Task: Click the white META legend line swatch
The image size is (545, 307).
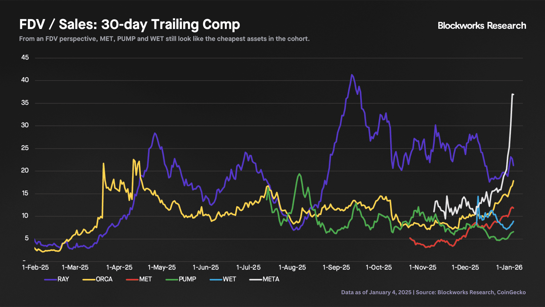Action: (x=255, y=279)
